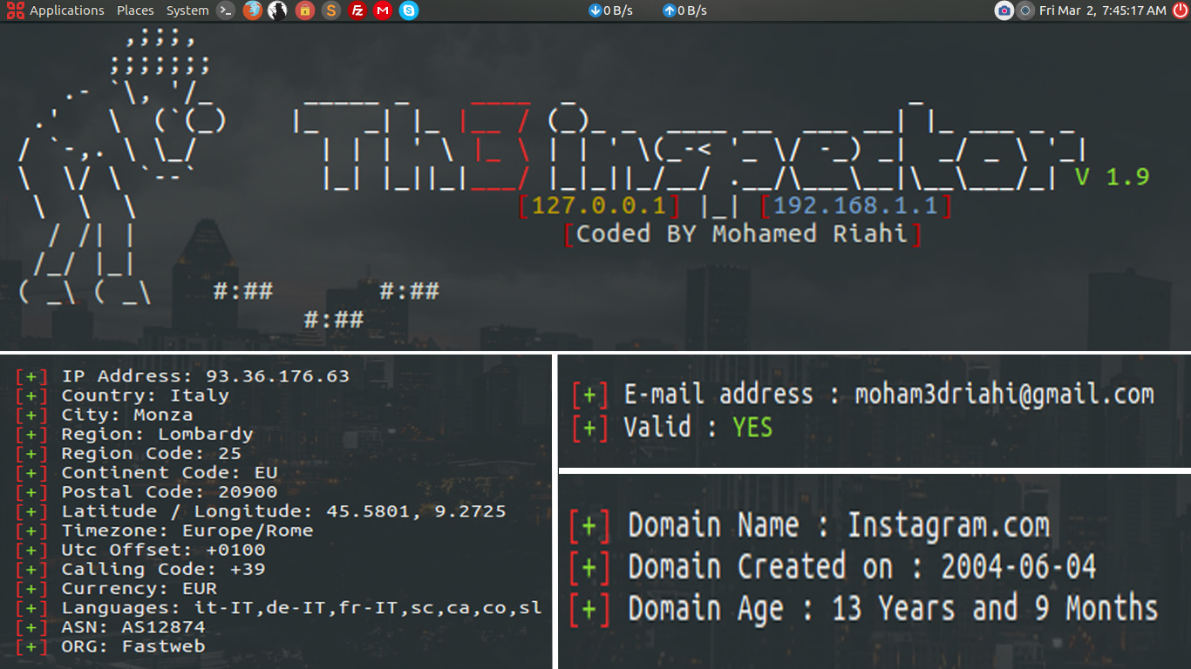Launch Sublime Text from the panel
The image size is (1191, 669).
point(330,10)
